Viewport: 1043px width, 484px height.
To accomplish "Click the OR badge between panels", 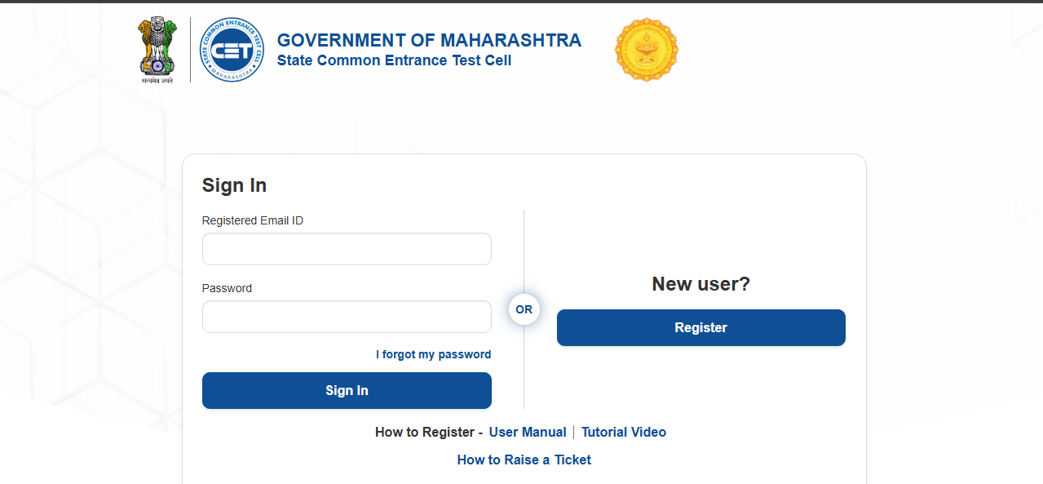I will click(x=524, y=309).
